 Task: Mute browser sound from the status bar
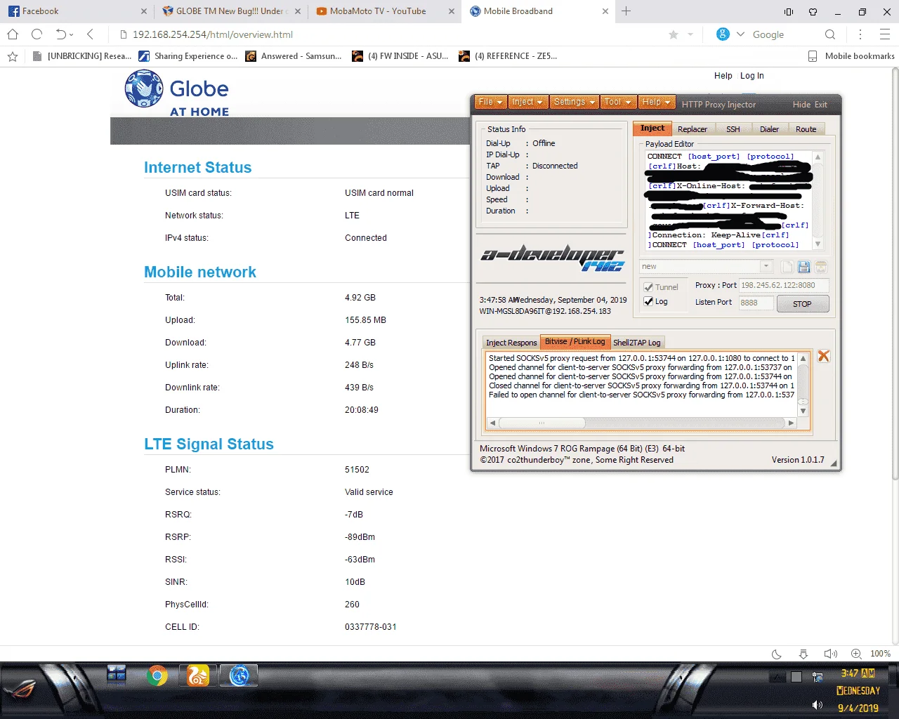pos(830,654)
